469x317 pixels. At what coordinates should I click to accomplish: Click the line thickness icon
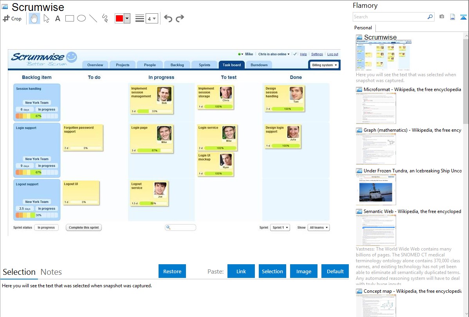point(139,18)
